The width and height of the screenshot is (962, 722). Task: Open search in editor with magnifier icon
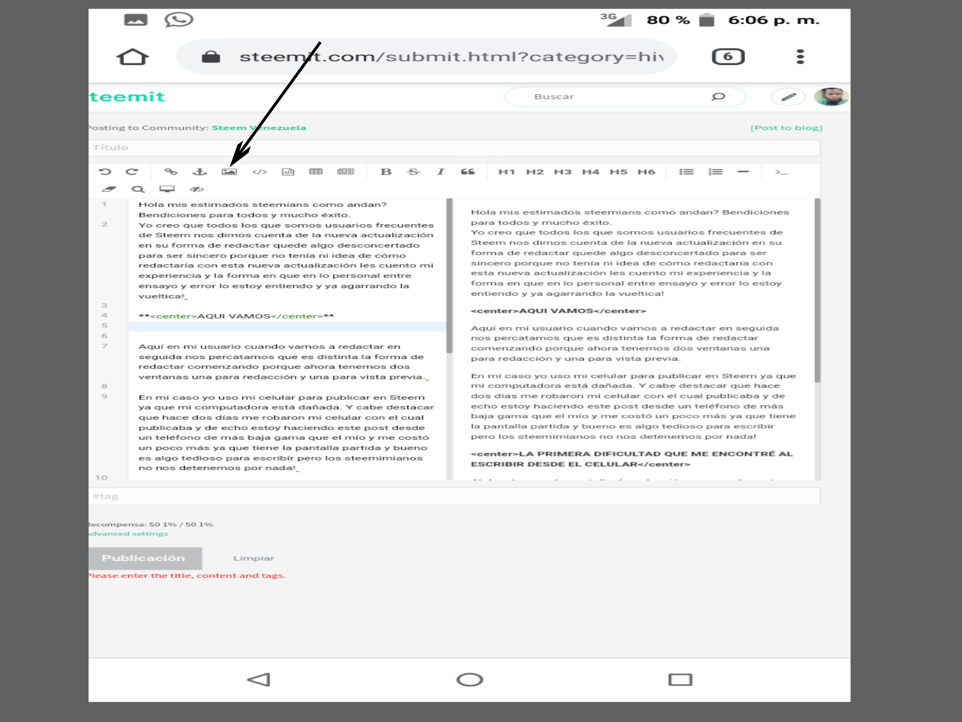tap(138, 189)
